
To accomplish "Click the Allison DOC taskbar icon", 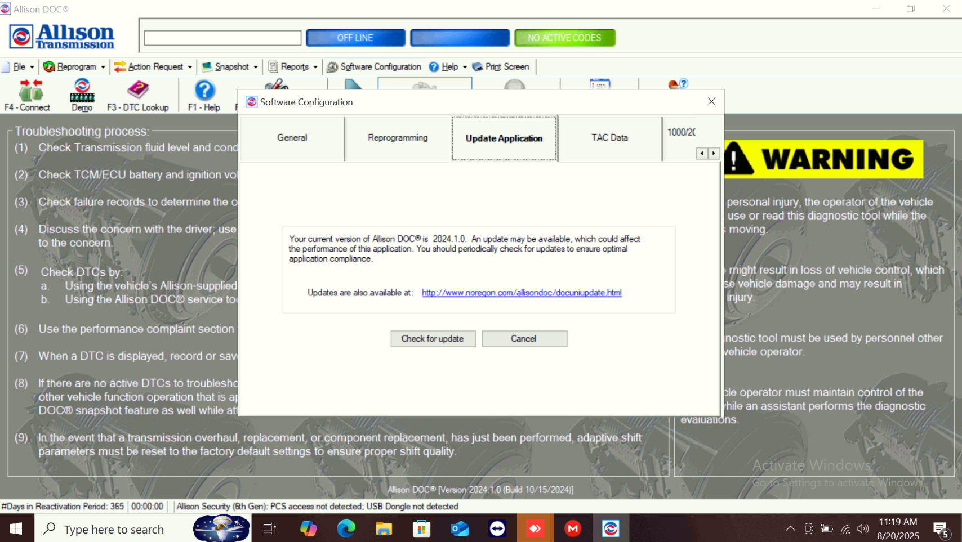I will [611, 528].
